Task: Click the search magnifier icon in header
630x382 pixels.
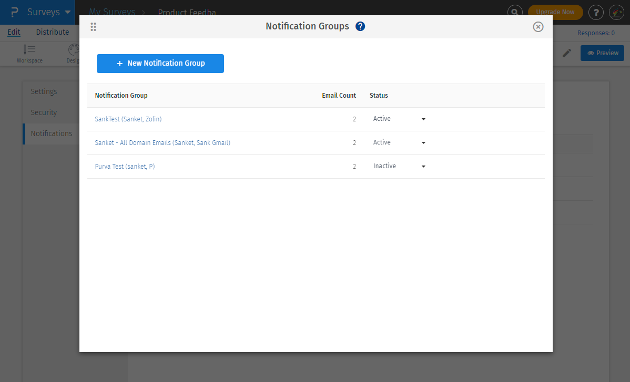Action: (x=515, y=12)
